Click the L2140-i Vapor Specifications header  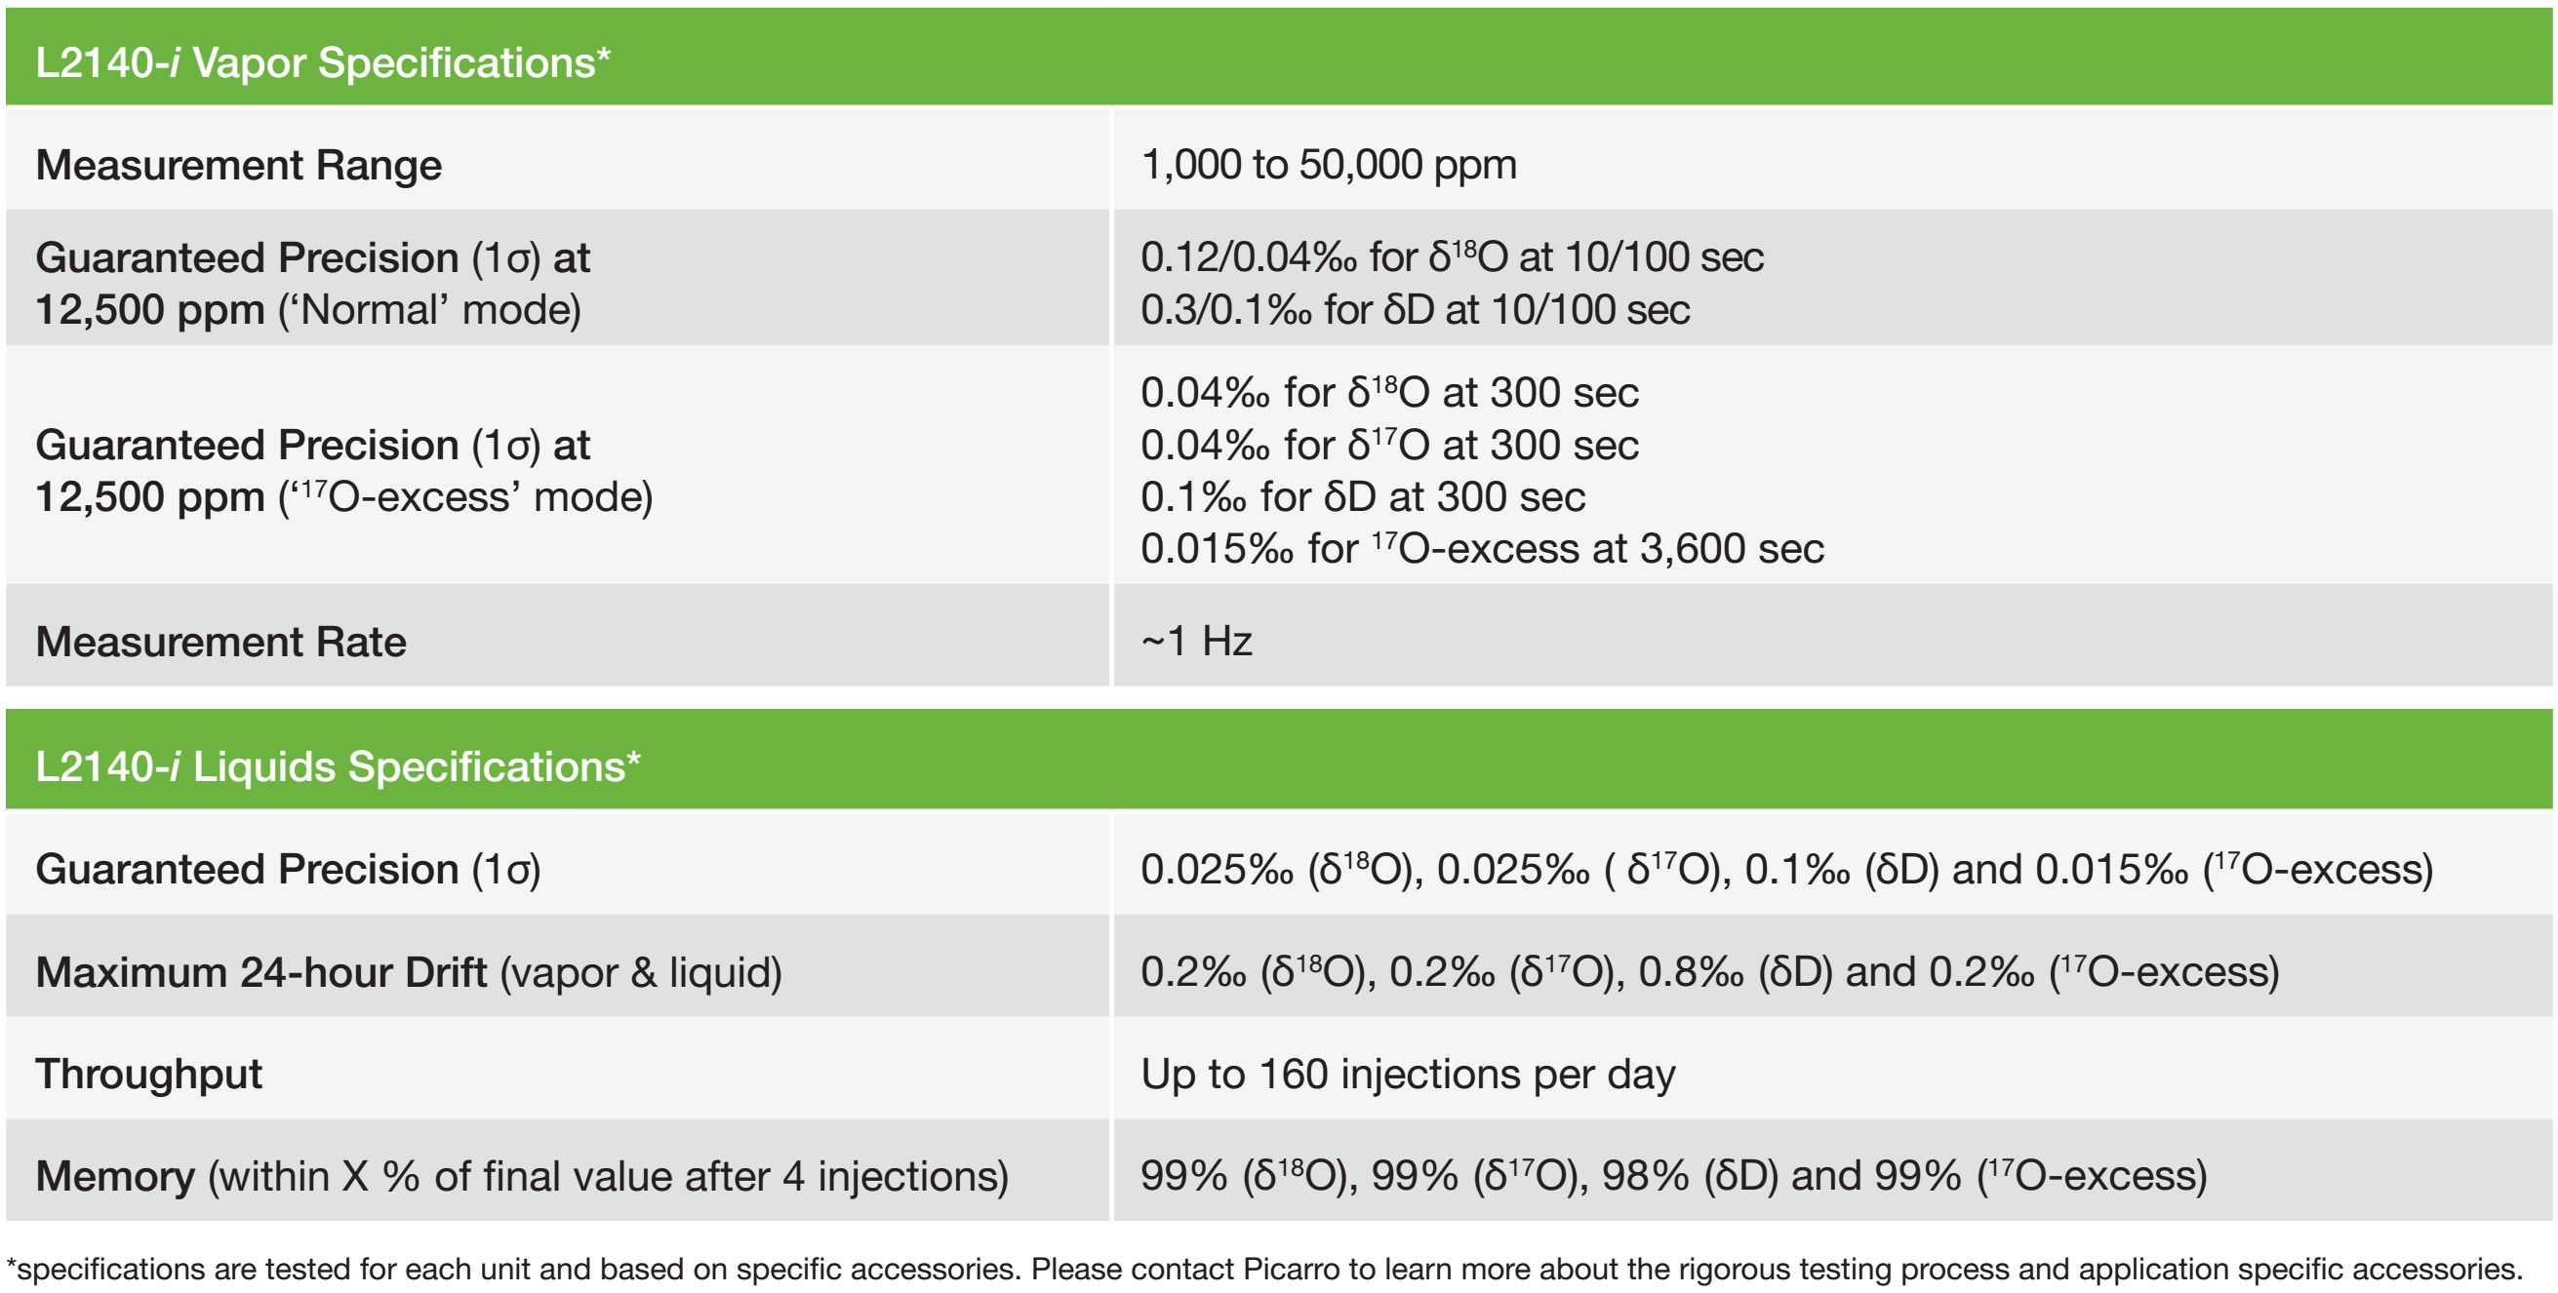point(323,62)
